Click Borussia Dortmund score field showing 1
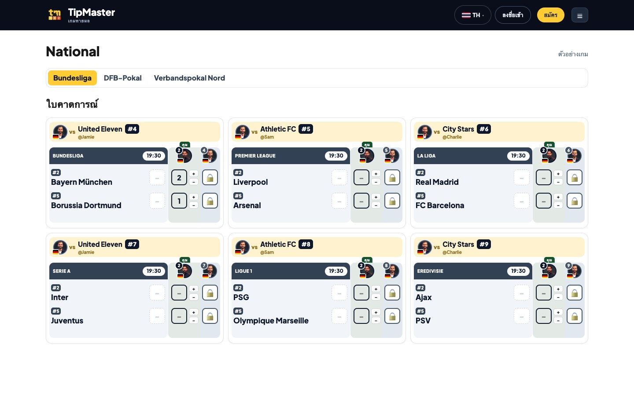The image size is (634, 396). tap(179, 201)
